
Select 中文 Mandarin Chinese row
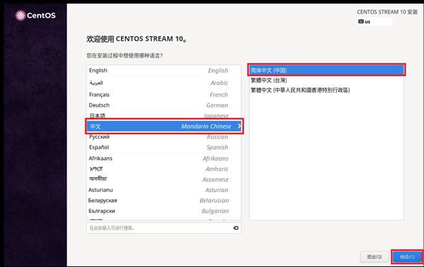tap(164, 126)
